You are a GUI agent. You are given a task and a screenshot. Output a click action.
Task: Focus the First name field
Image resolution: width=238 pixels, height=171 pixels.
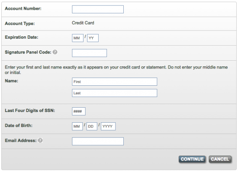tap(114, 82)
